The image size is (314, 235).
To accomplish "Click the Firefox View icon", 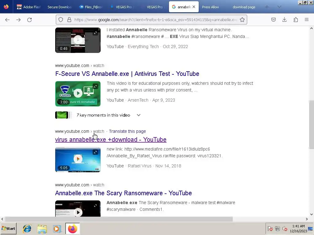I will point(6,7).
